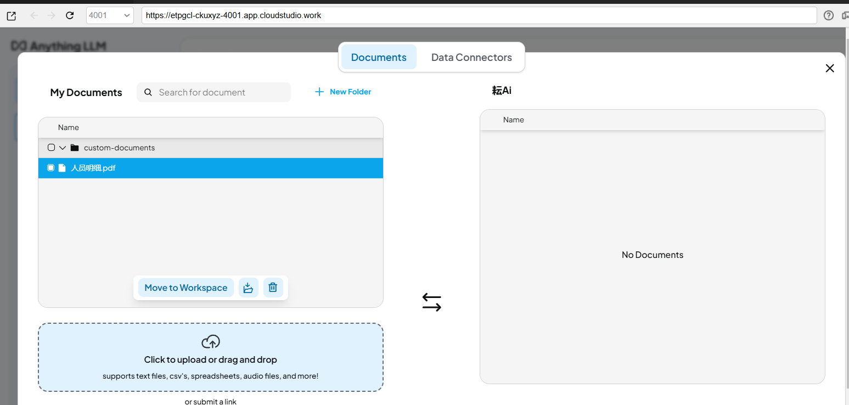Click the magnifier icon in document search
This screenshot has height=405, width=849.
148,92
